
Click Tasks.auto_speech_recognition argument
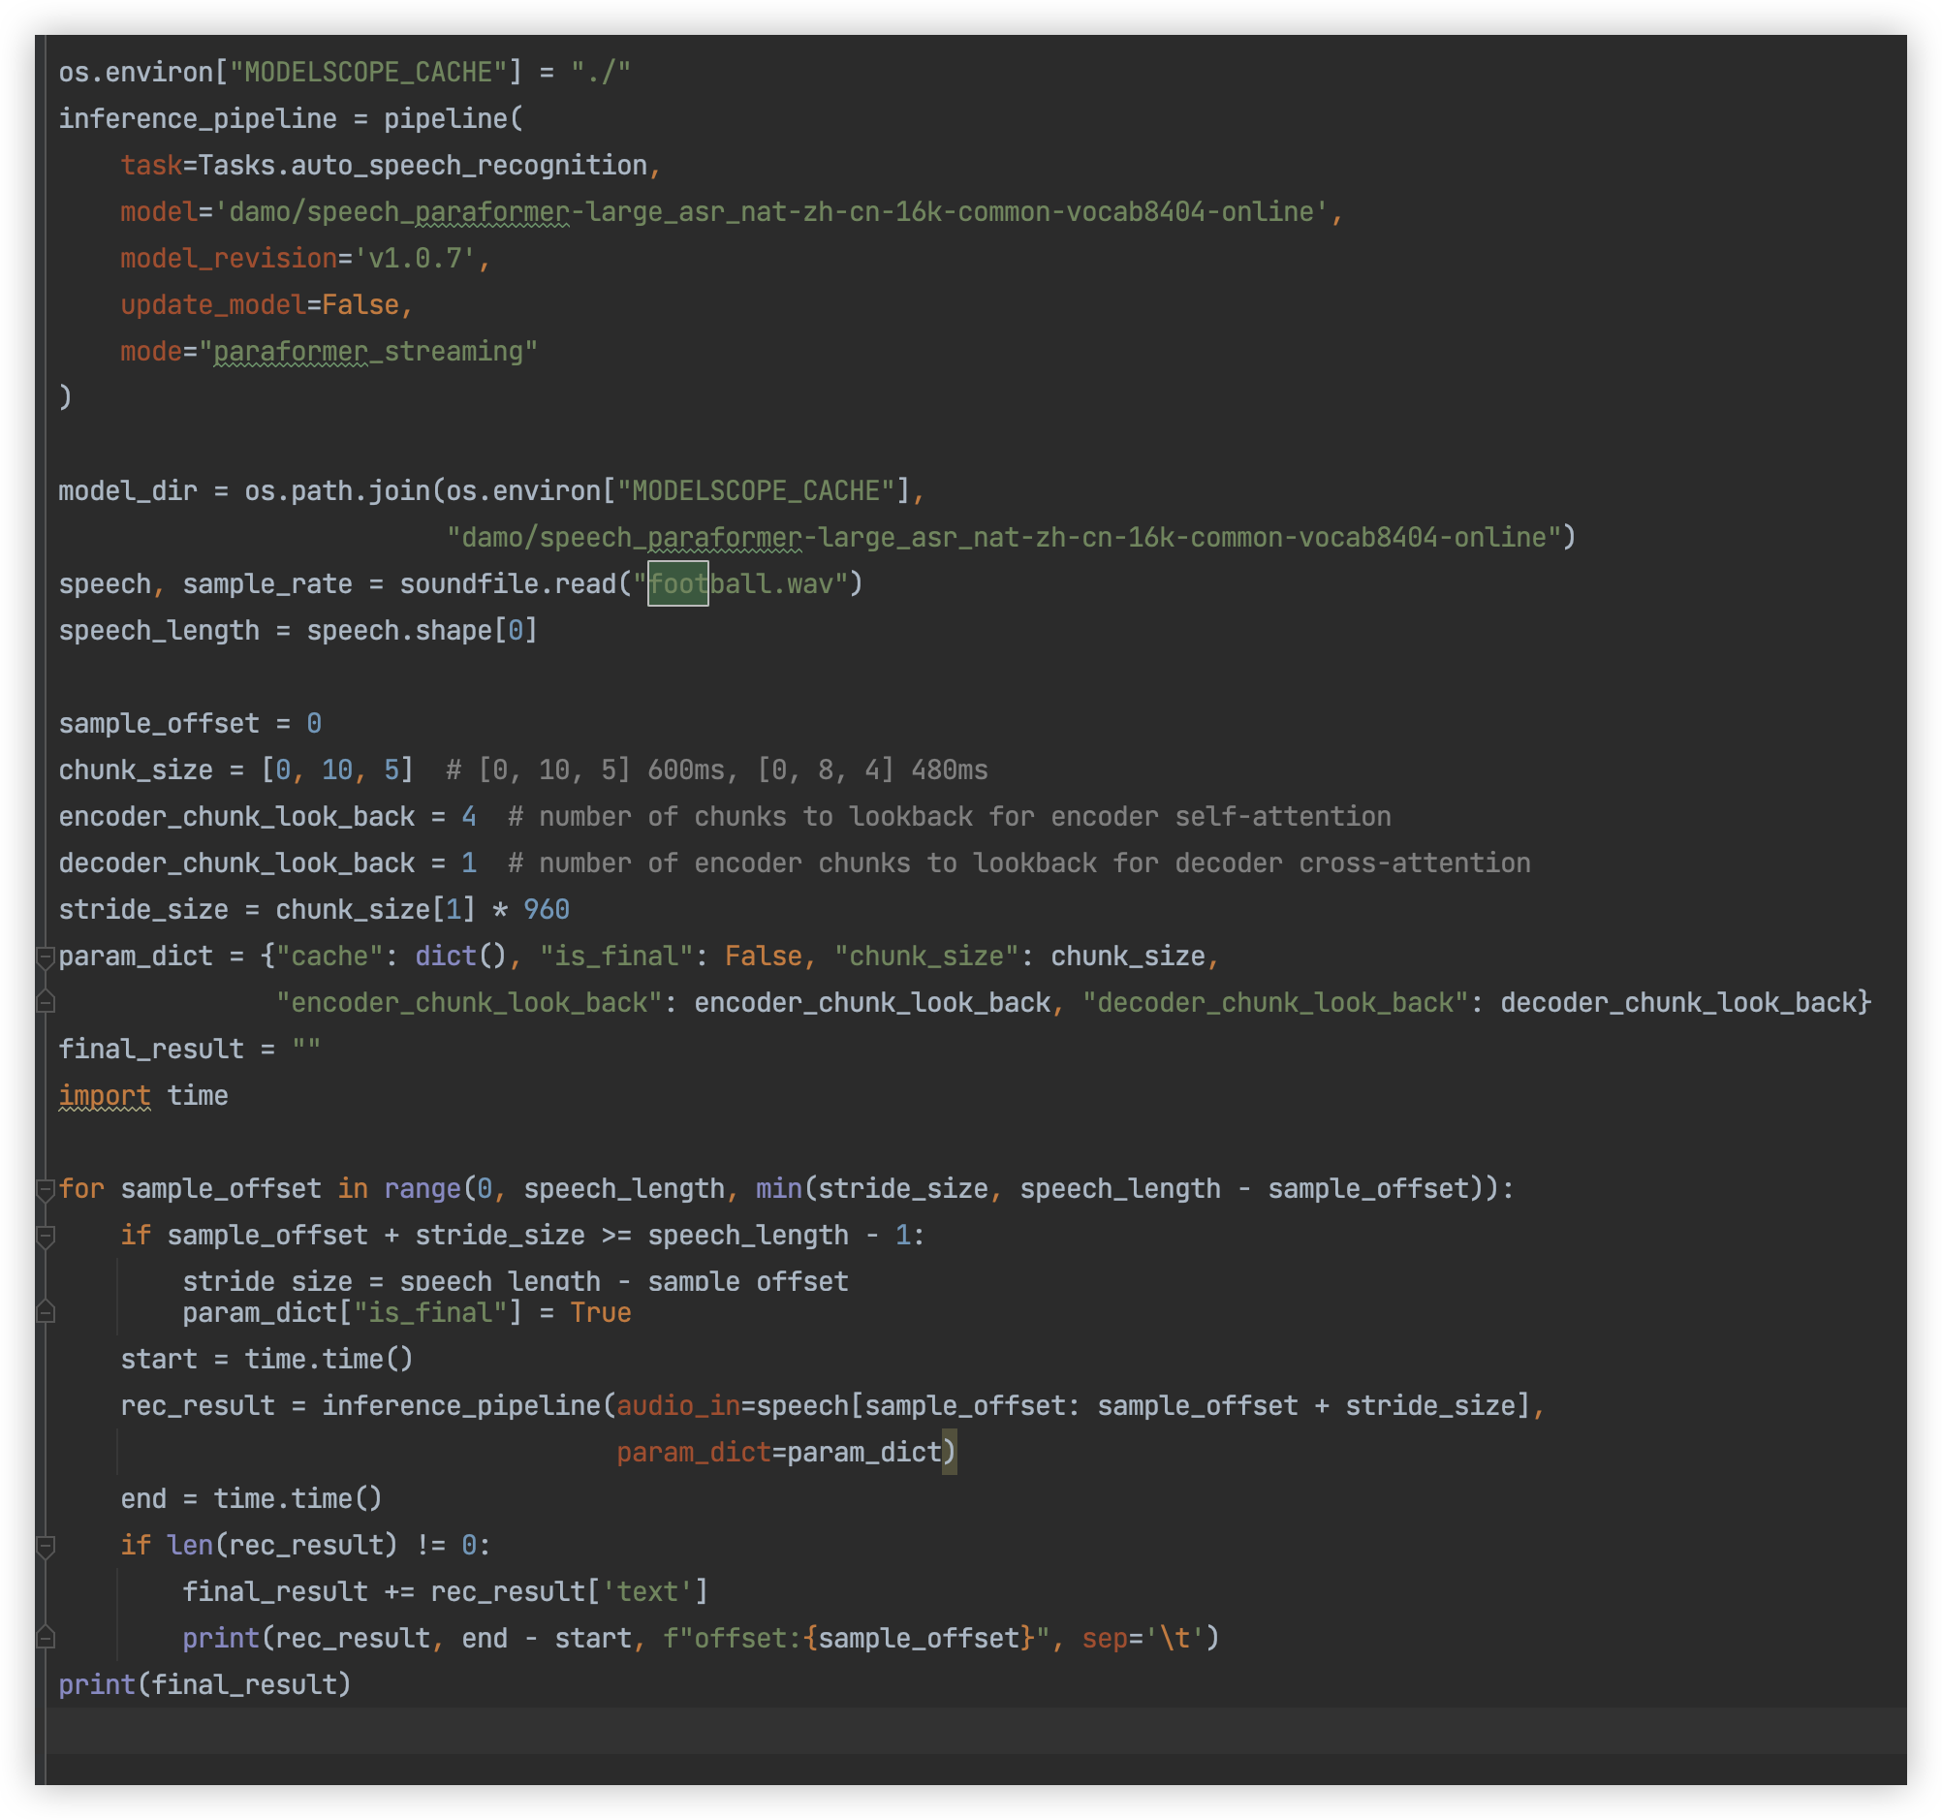422,166
